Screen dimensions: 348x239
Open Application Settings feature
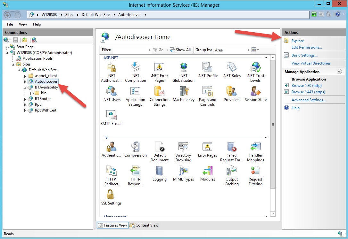point(135,96)
